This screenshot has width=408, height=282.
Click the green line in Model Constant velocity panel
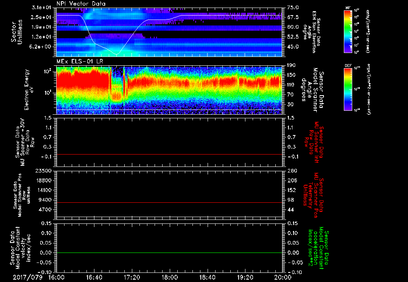click(169, 253)
